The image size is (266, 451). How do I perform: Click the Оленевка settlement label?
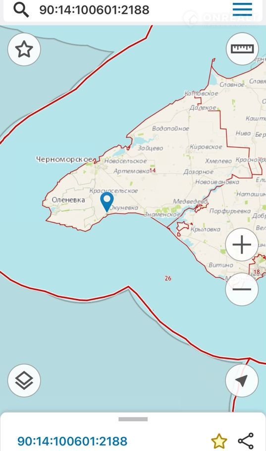[68, 200]
